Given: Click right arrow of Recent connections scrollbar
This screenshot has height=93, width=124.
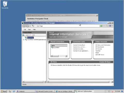Looking at the screenshot, I should (66, 56).
